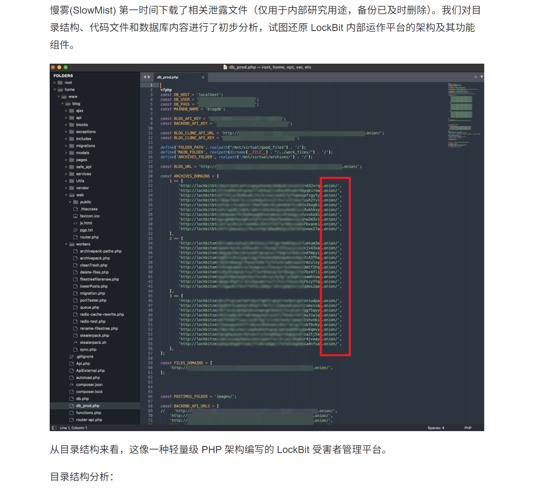Collapse the workers folder
This screenshot has width=543, height=489.
[x=66, y=244]
